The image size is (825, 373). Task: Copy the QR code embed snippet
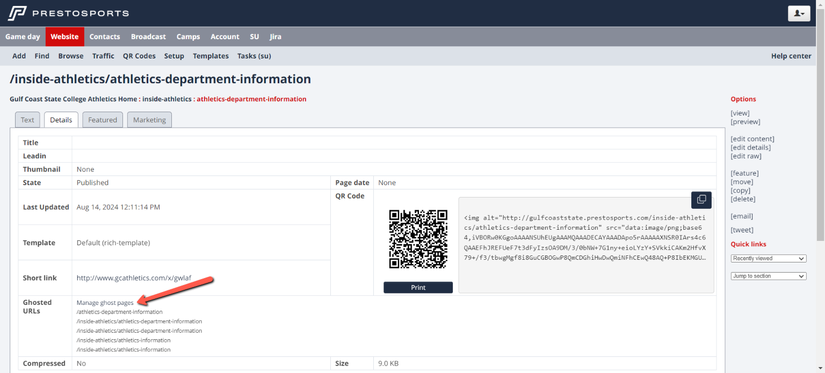point(701,200)
